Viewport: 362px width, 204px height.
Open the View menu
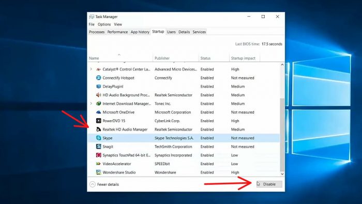point(118,24)
